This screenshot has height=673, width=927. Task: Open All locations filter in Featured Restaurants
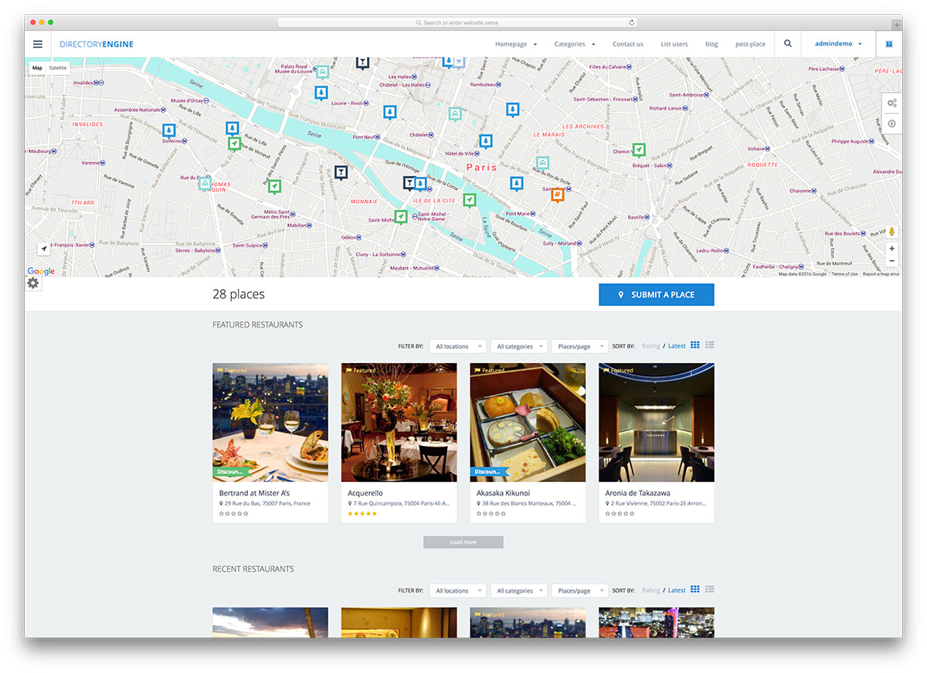coord(458,346)
